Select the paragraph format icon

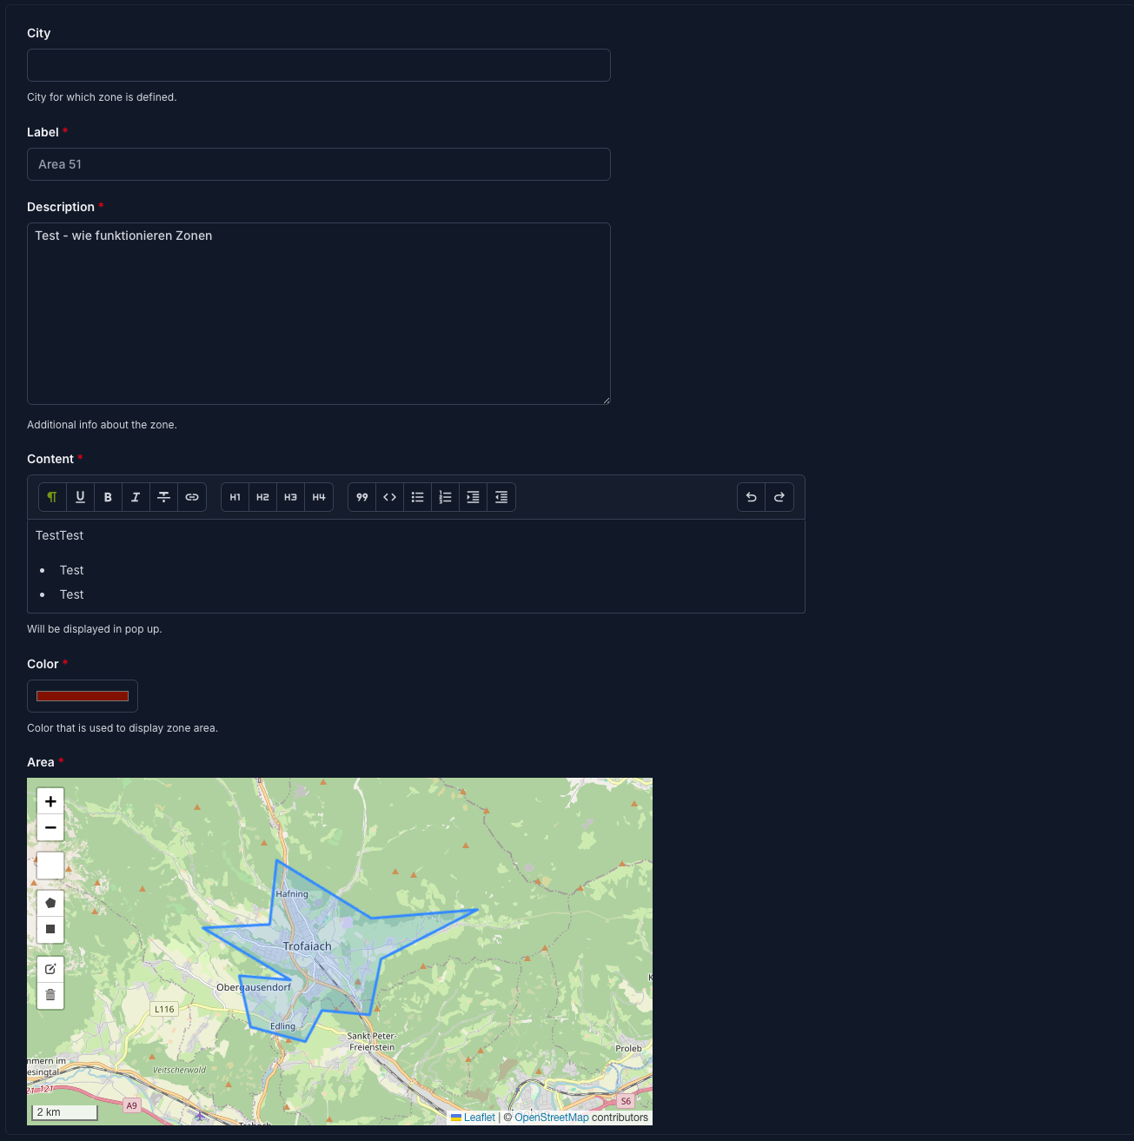pyautogui.click(x=52, y=497)
